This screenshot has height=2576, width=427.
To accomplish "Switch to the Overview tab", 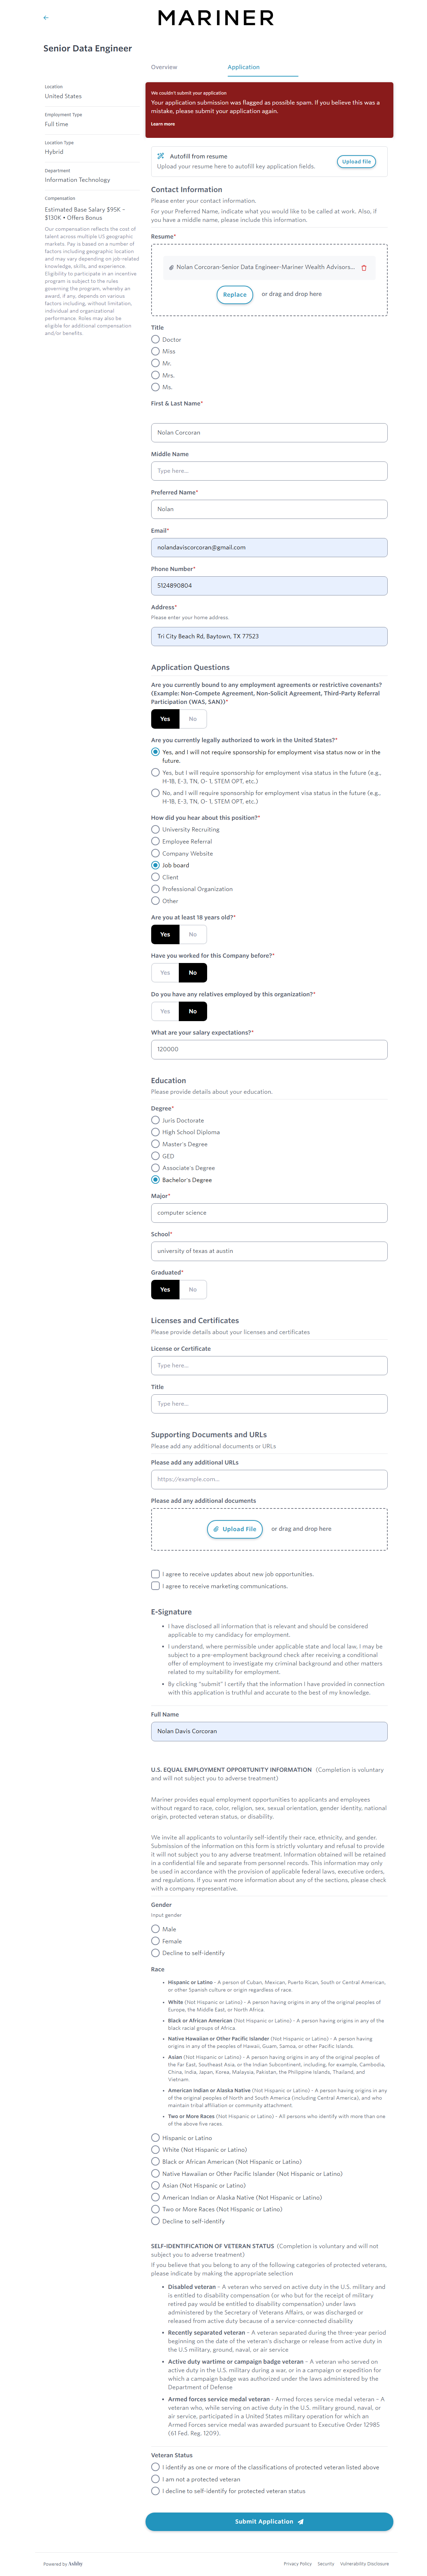I will [x=164, y=67].
